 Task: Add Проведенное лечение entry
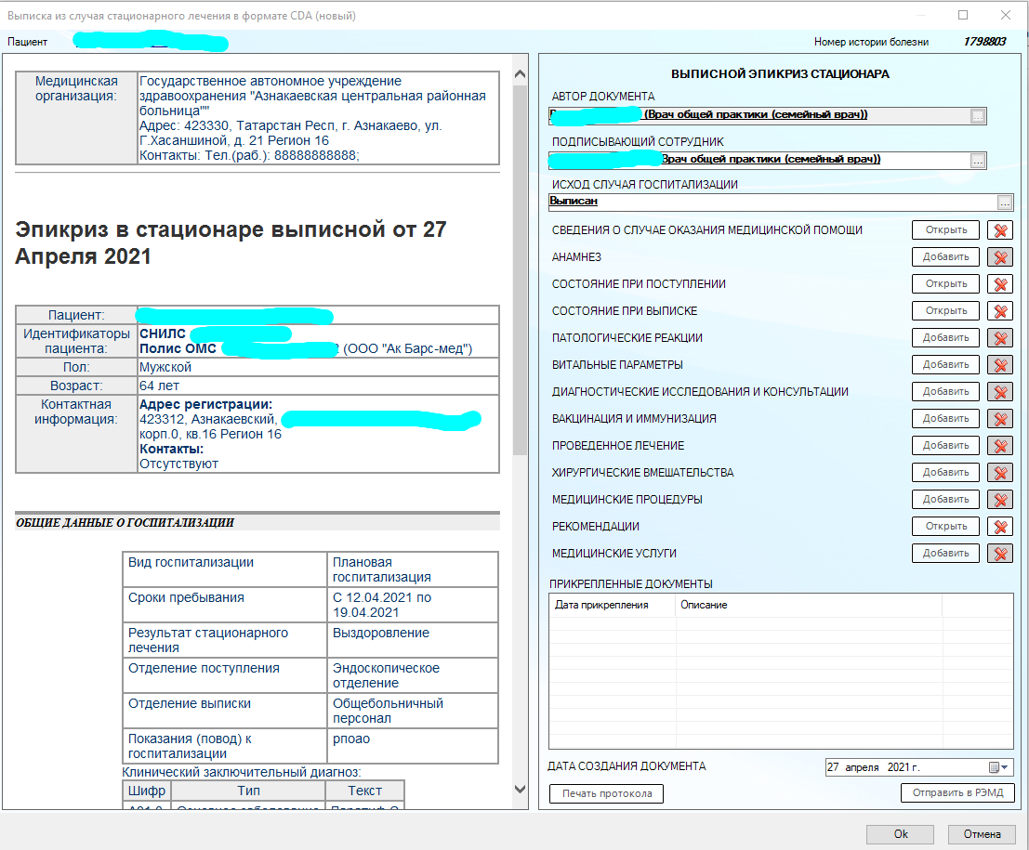coord(945,445)
